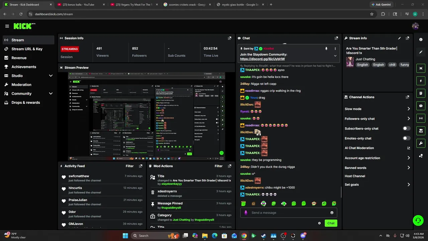Open the Staydown discord invite link
Image resolution: width=428 pixels, height=241 pixels.
[262, 59]
